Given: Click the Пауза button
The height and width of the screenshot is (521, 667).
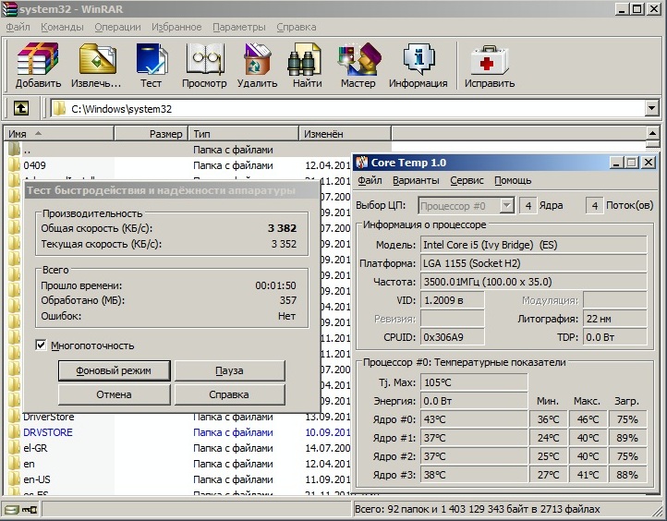Looking at the screenshot, I should click(230, 370).
